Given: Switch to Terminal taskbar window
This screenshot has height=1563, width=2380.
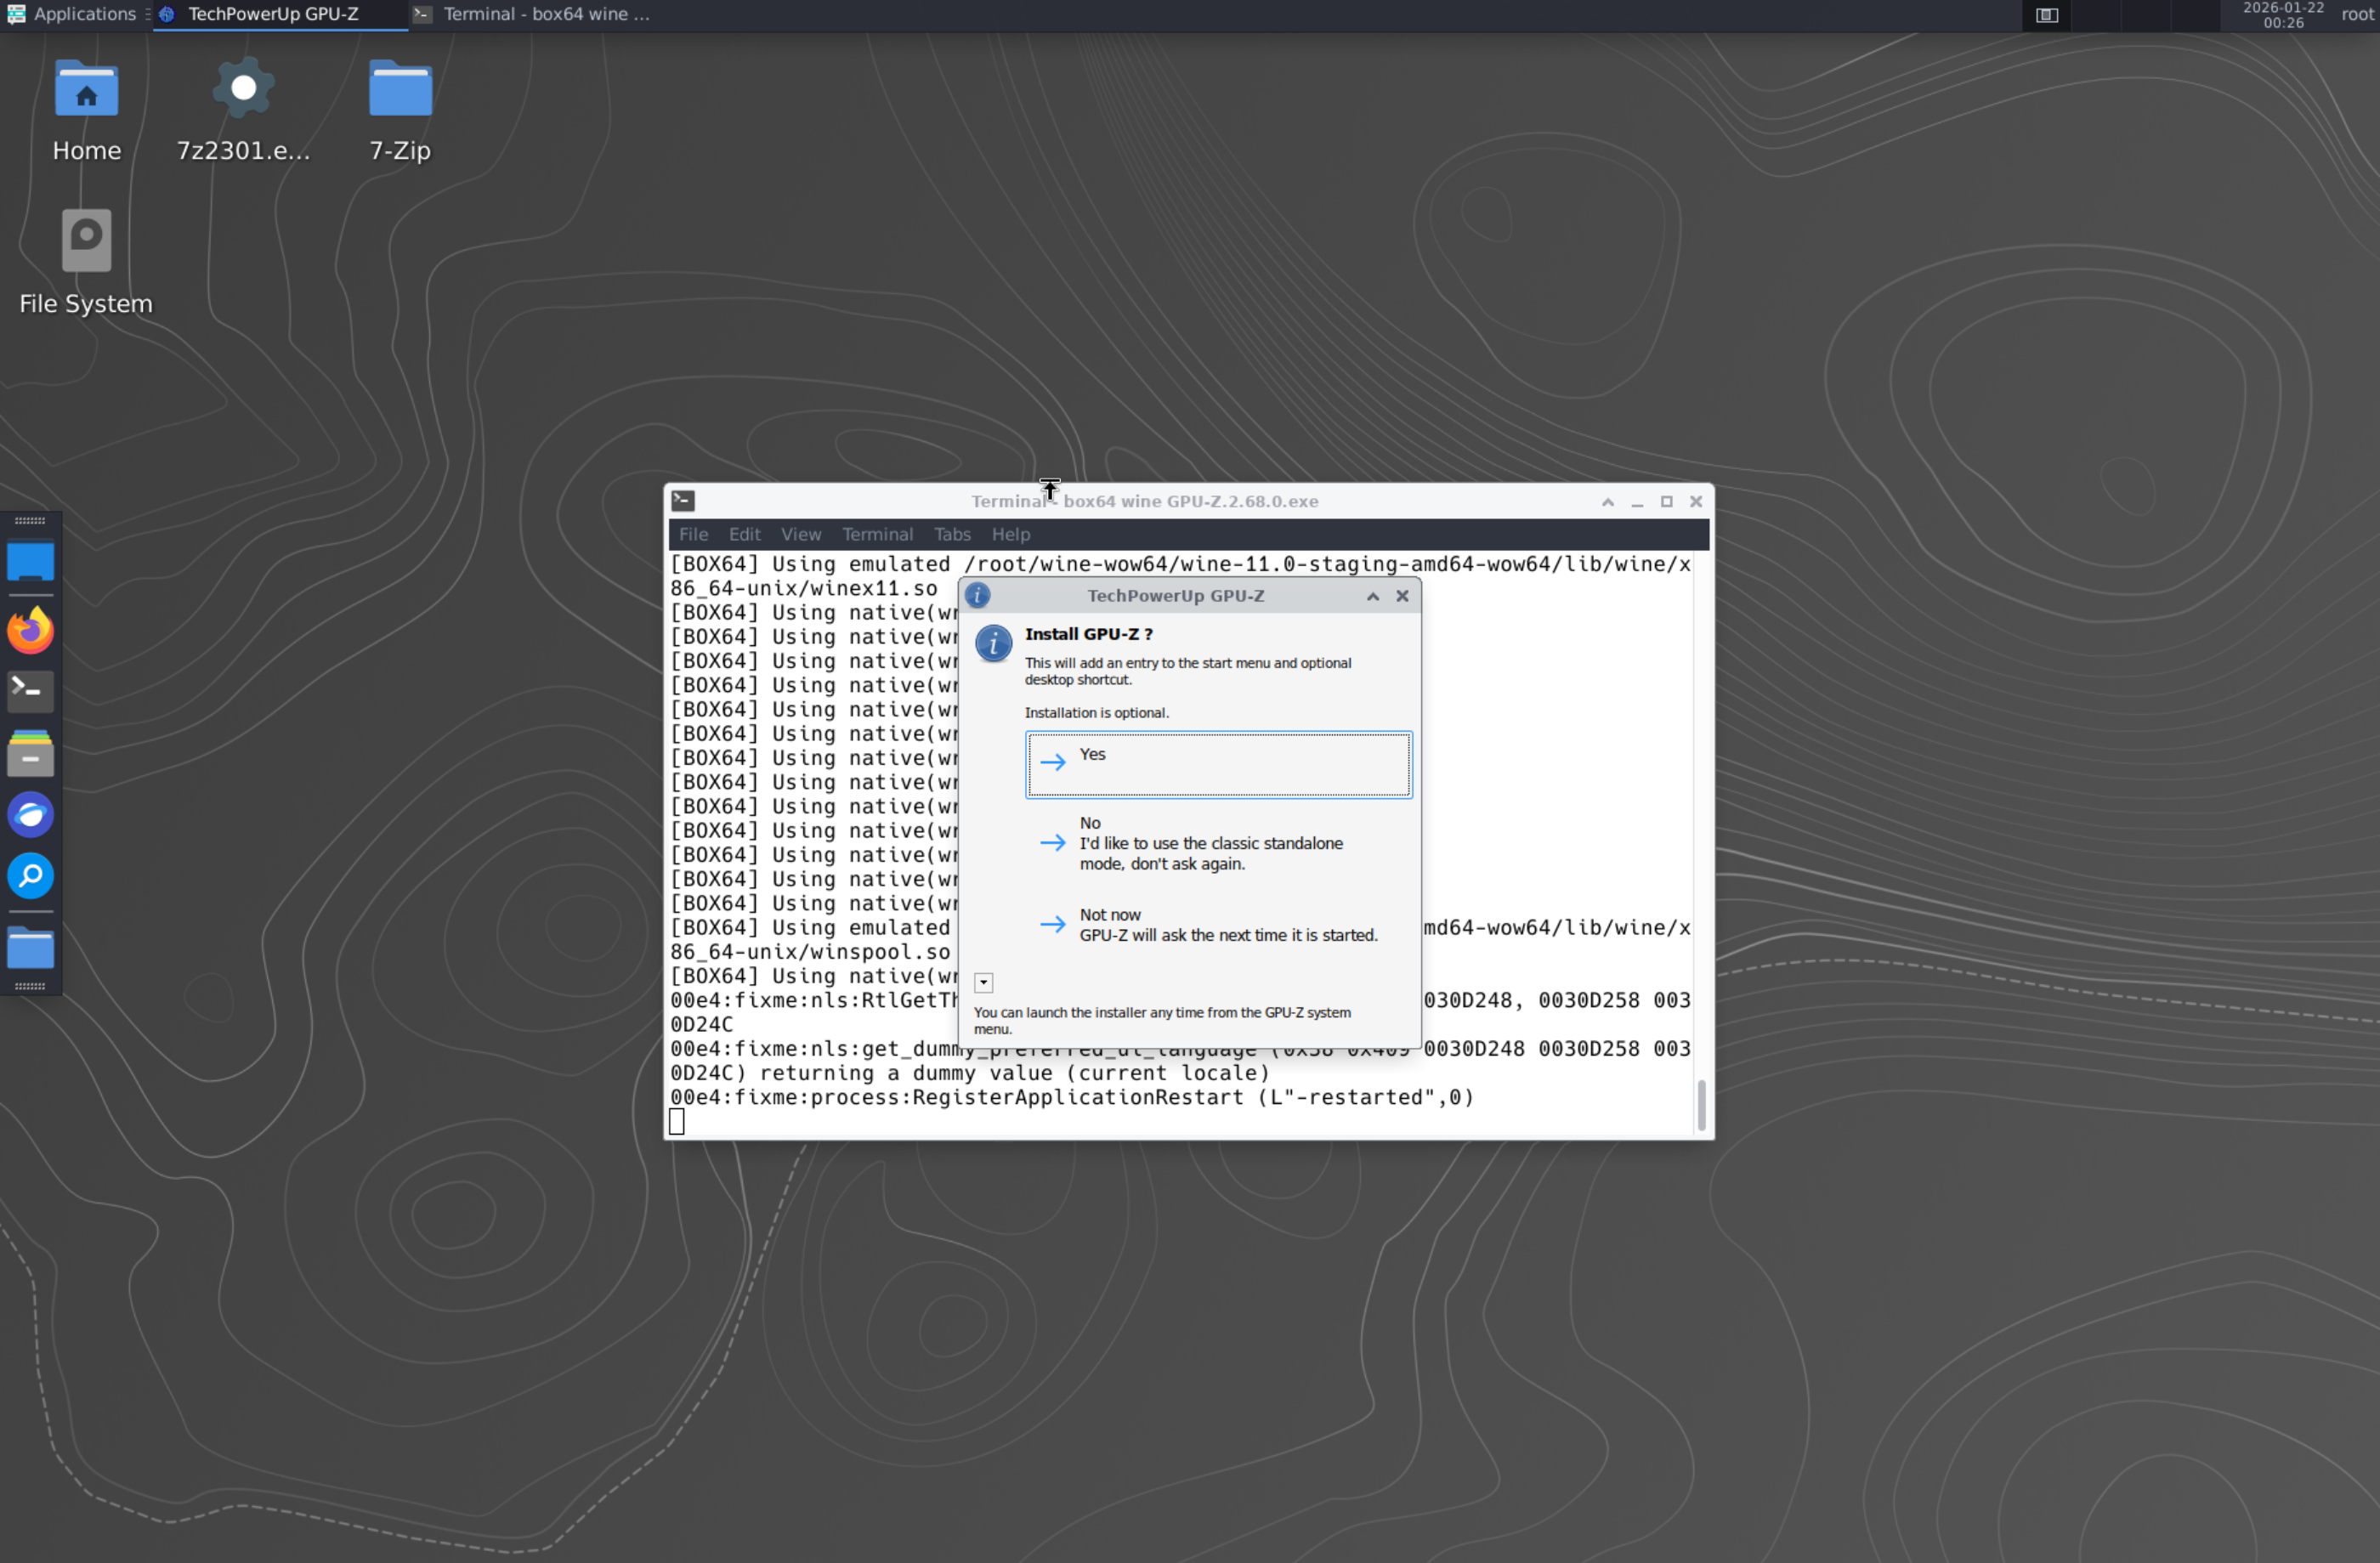Looking at the screenshot, I should [x=535, y=14].
